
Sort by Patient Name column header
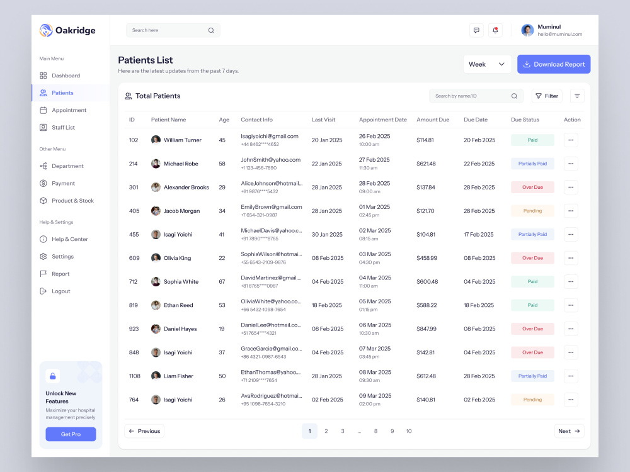pyautogui.click(x=168, y=120)
